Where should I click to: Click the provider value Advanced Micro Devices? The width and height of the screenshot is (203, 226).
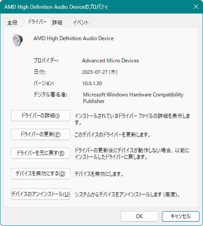tap(110, 61)
